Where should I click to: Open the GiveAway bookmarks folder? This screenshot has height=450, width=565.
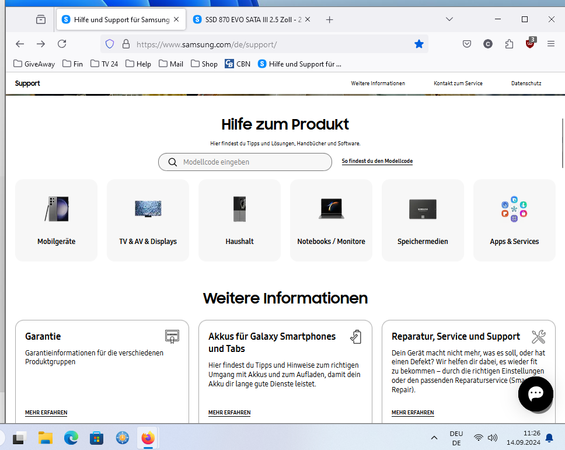pyautogui.click(x=34, y=64)
